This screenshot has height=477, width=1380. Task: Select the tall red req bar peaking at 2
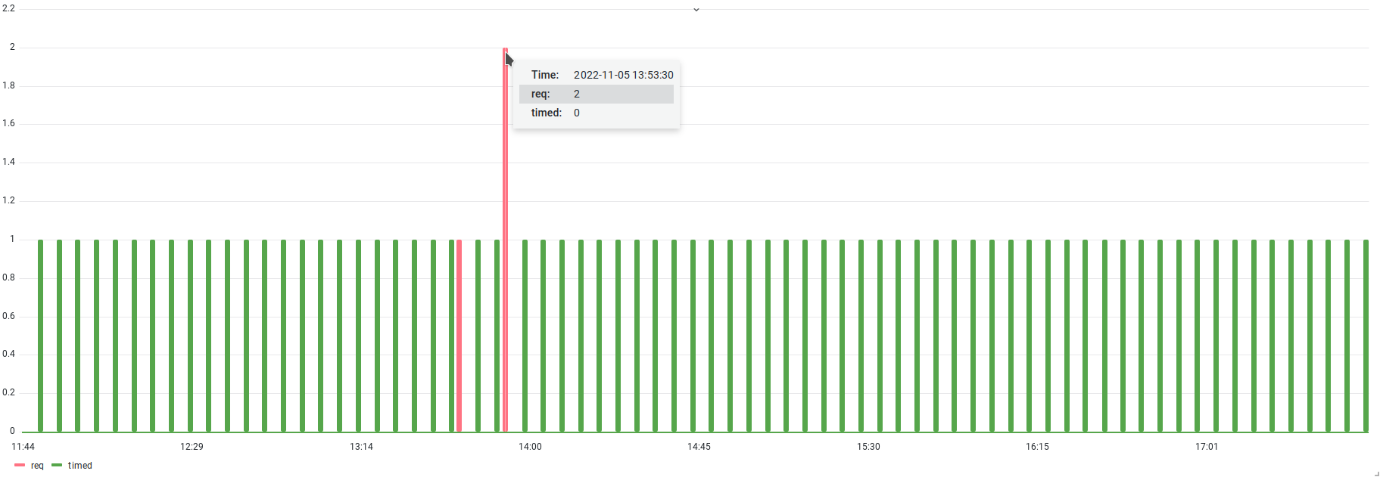[x=506, y=240]
